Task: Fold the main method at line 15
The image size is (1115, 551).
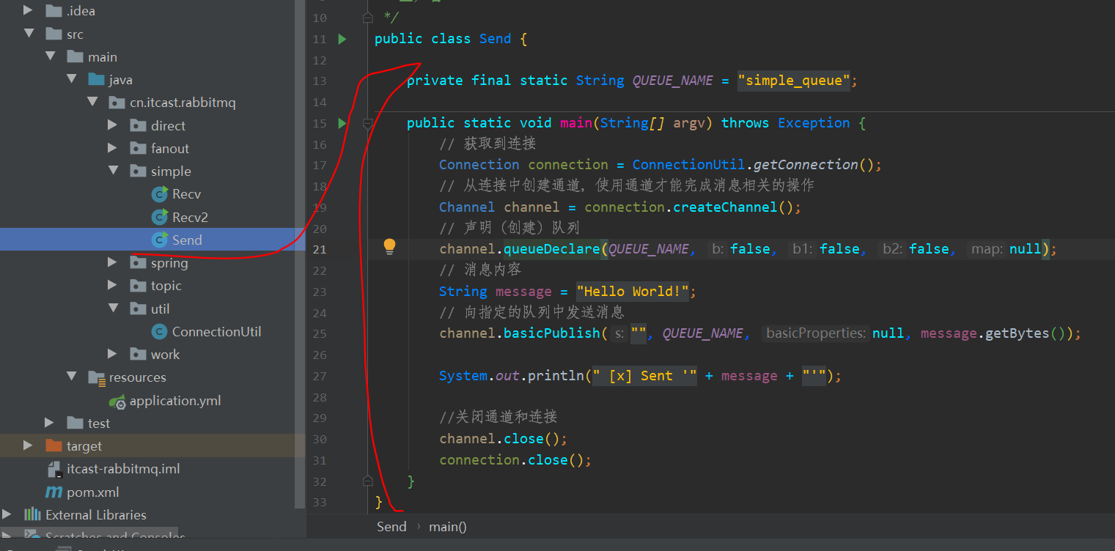Action: pyautogui.click(x=368, y=123)
